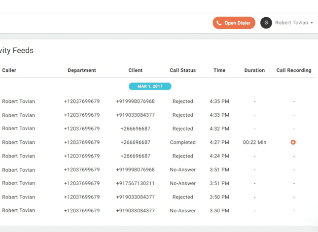
Task: Click the No-Answer status at 3:50 PM
Action: (182, 210)
